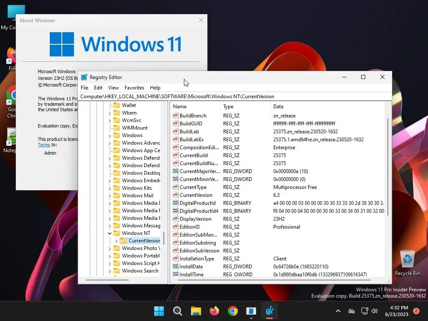The height and width of the screenshot is (321, 428).
Task: Select the Wallet folder icon
Action: coord(117,105)
